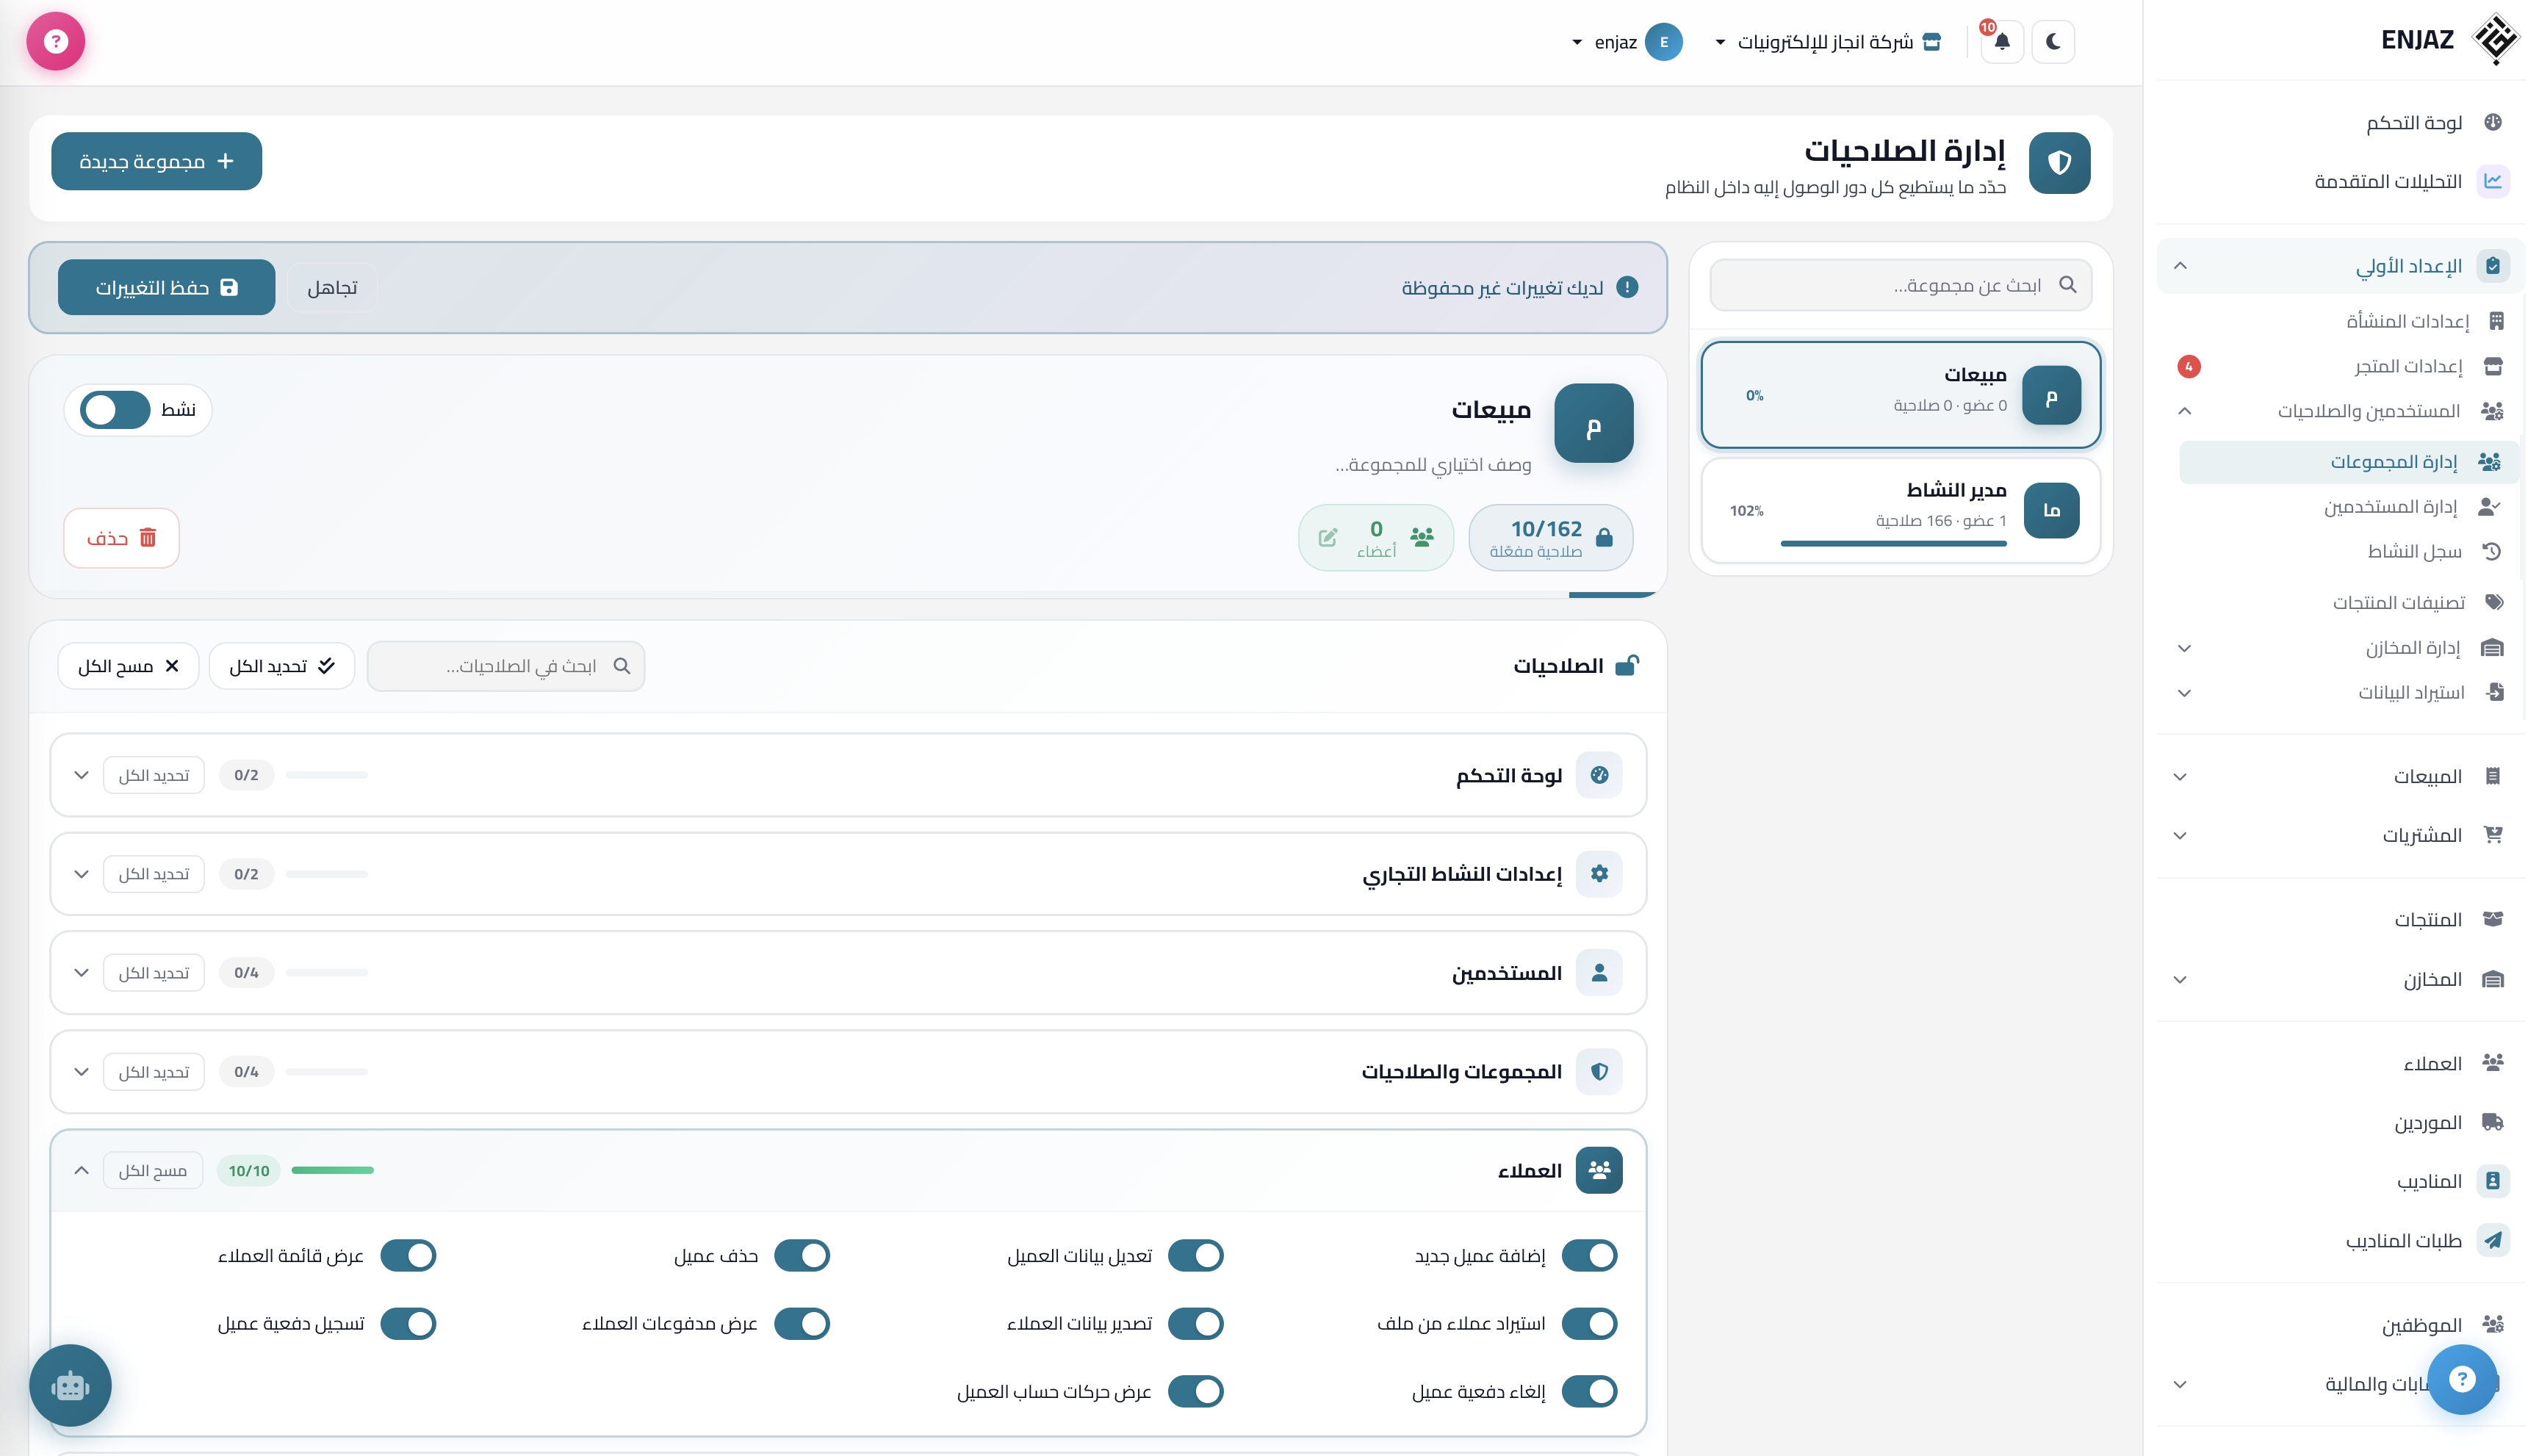Click the تجاهل discard button
Viewport: 2539px width, 1456px height.
[332, 287]
